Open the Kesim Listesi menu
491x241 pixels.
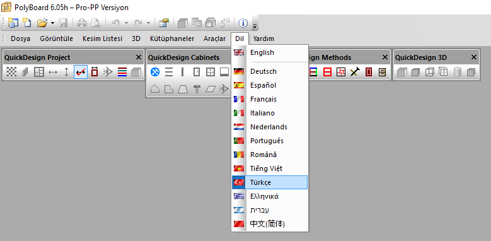click(x=102, y=38)
